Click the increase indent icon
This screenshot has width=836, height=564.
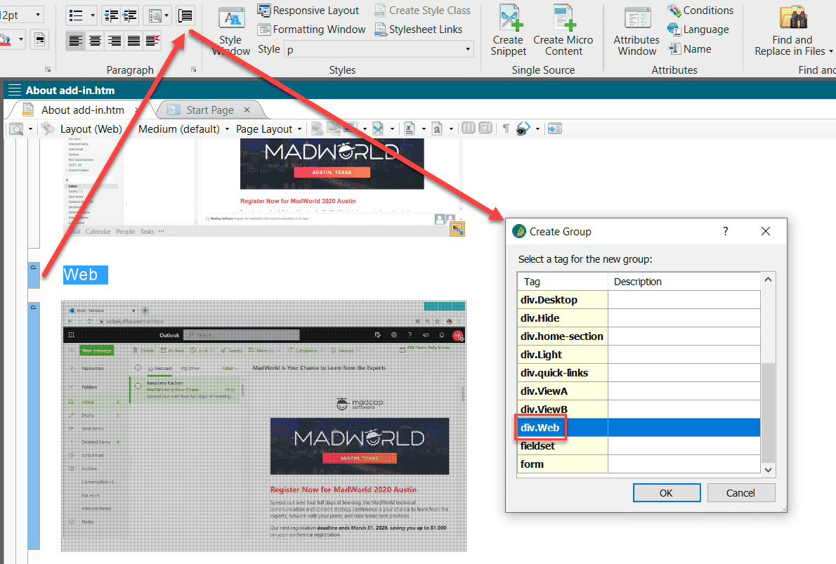point(129,15)
